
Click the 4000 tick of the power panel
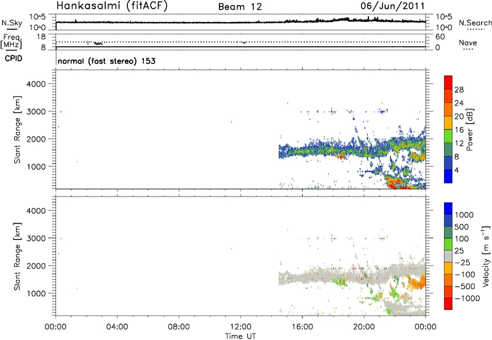(36, 84)
